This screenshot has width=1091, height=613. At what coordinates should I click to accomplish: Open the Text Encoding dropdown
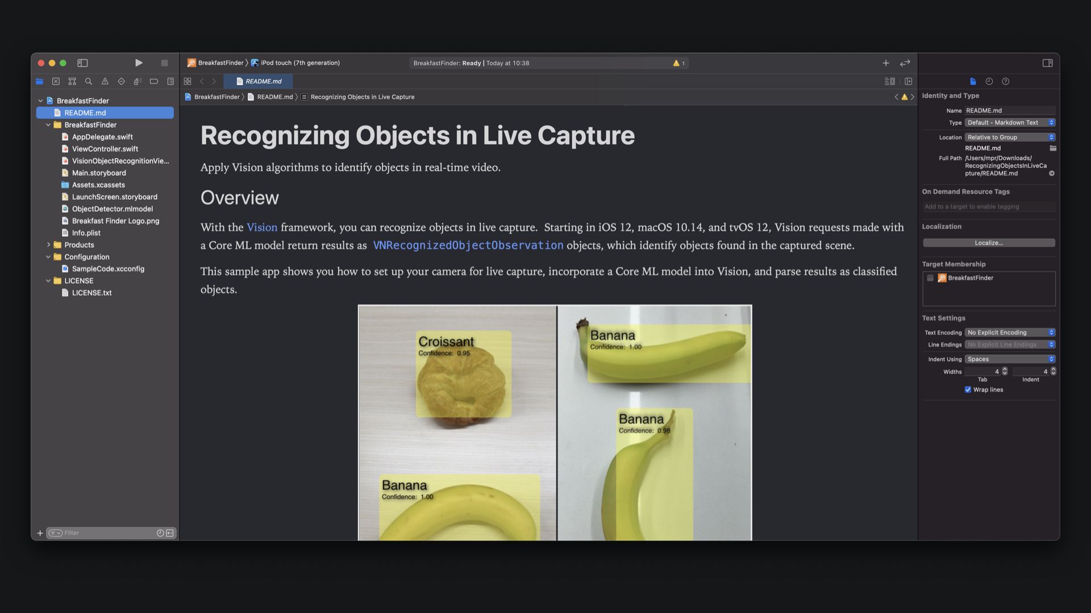[x=1010, y=333]
